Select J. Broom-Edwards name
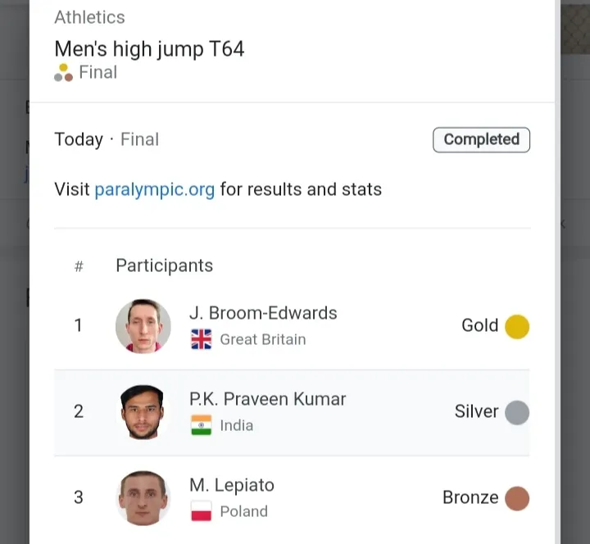The image size is (590, 544). [x=263, y=313]
